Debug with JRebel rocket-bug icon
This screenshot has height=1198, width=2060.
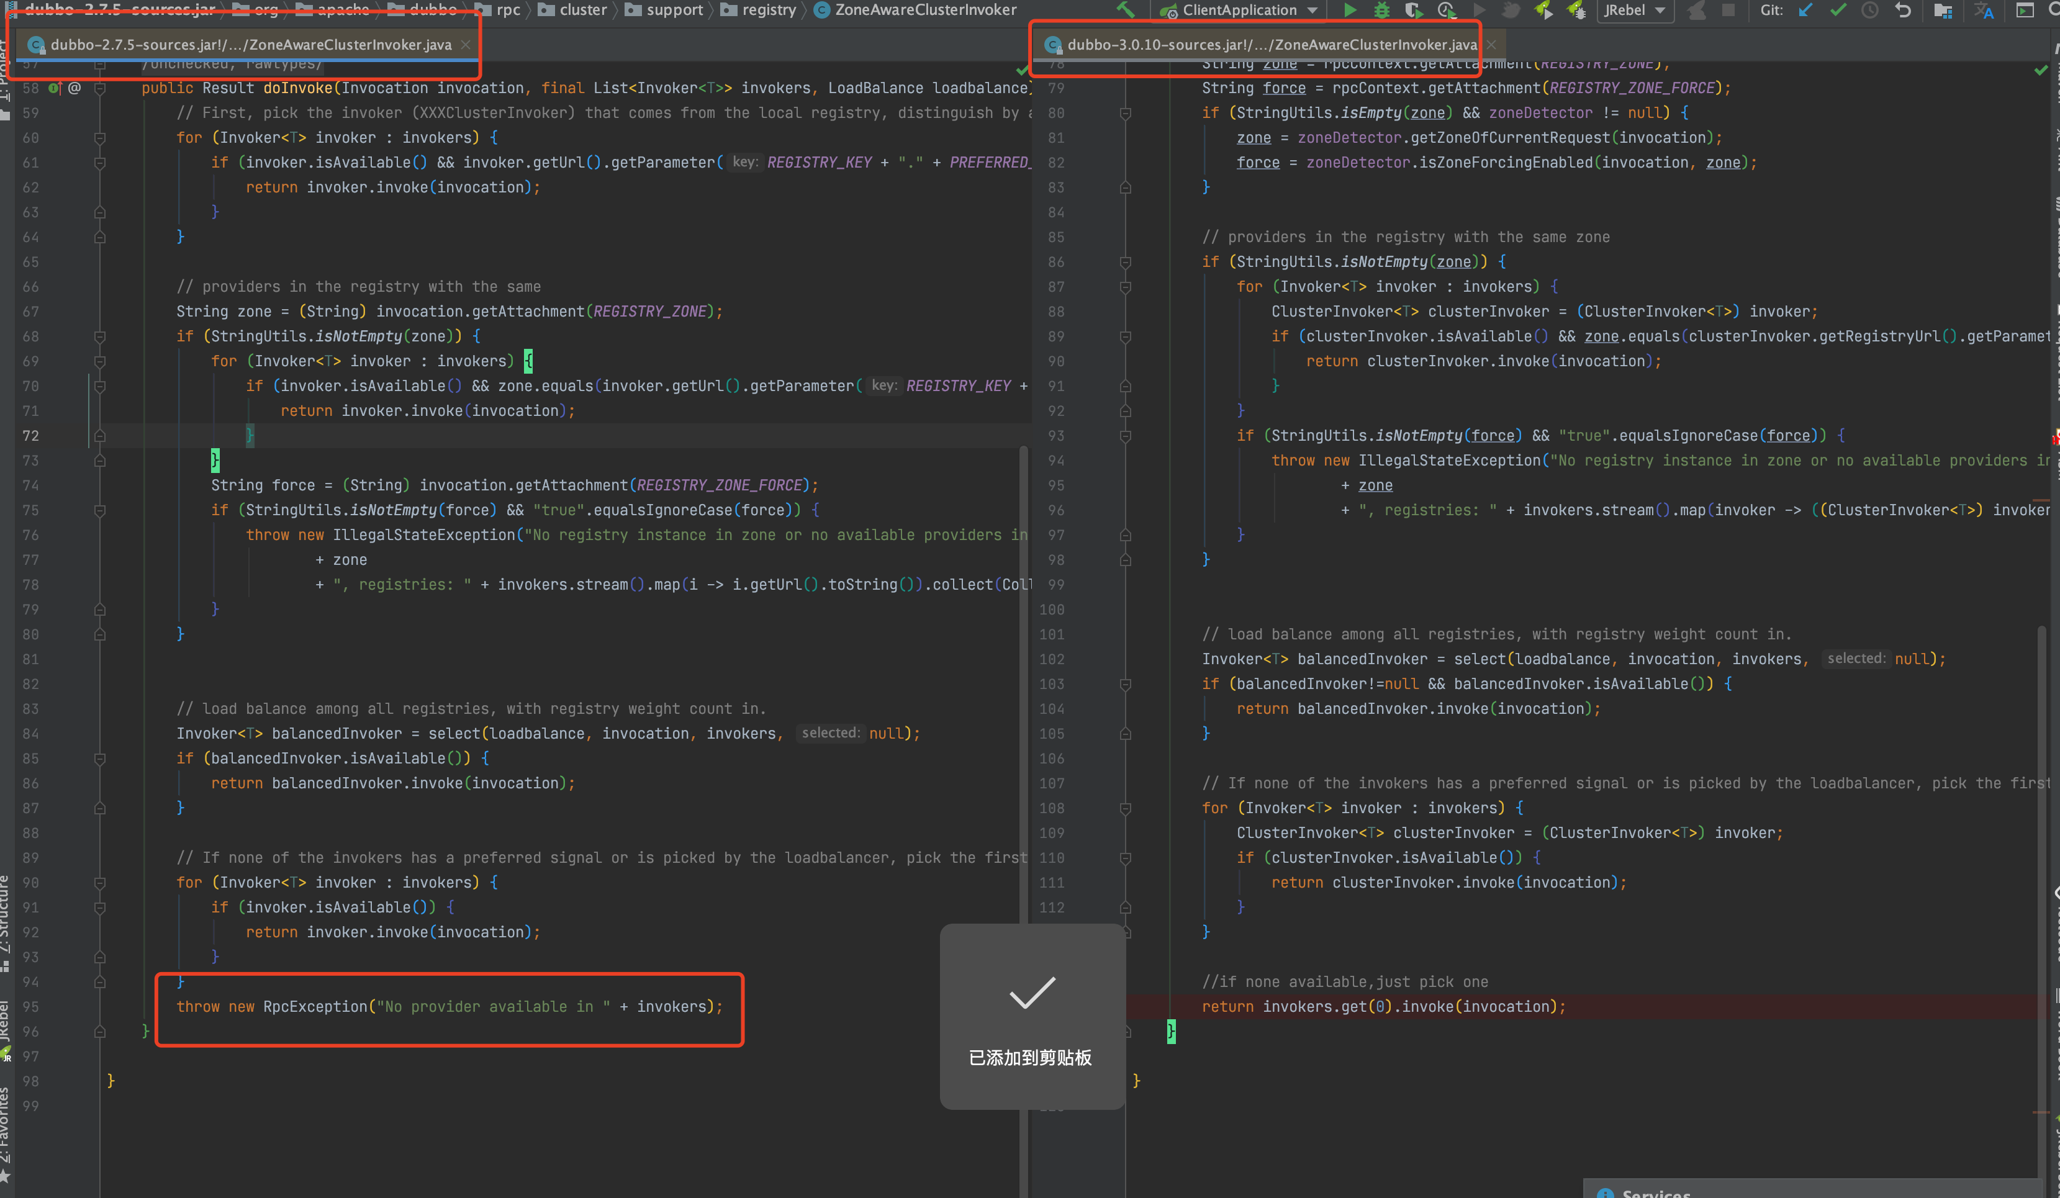click(x=1575, y=10)
